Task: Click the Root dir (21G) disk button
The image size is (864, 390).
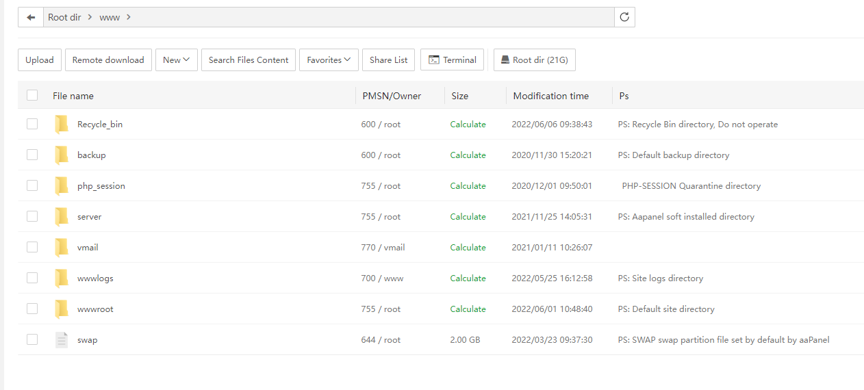Action: coord(534,60)
